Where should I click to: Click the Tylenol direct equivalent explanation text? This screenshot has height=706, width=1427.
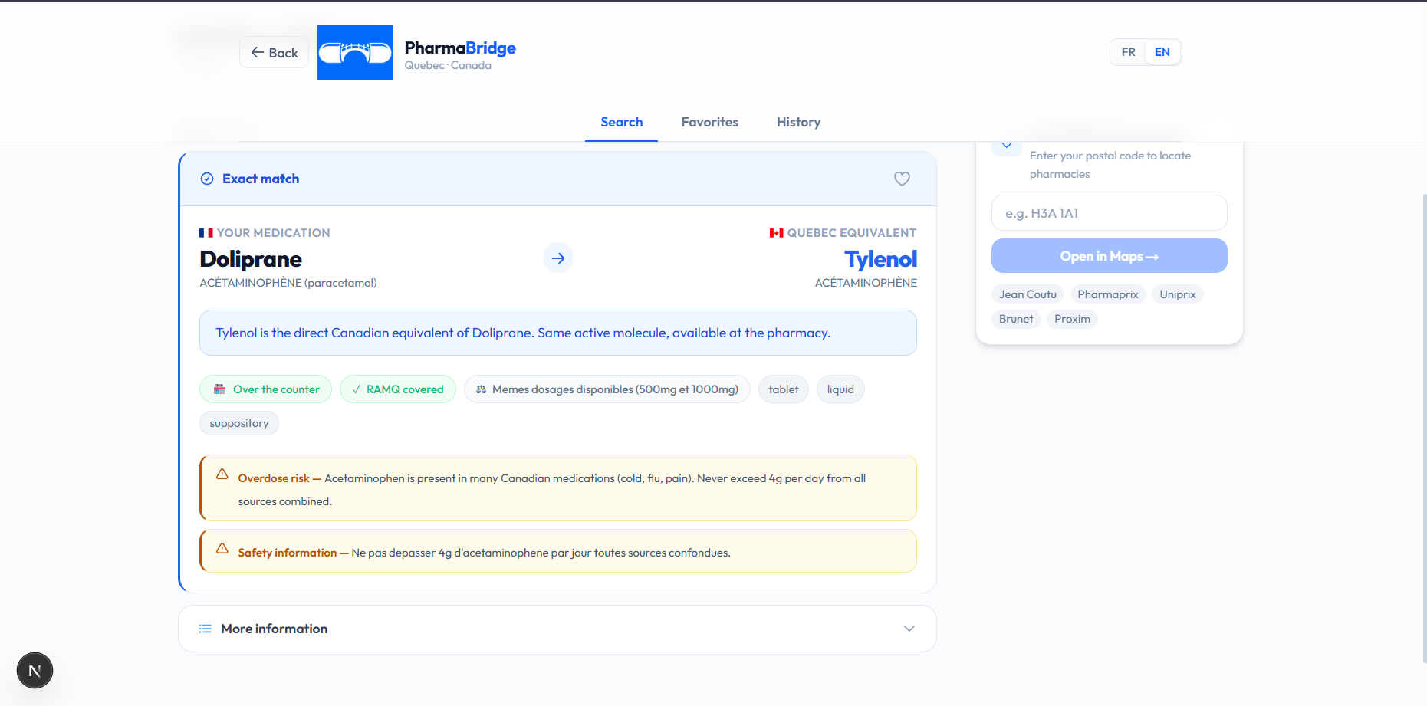coord(523,333)
